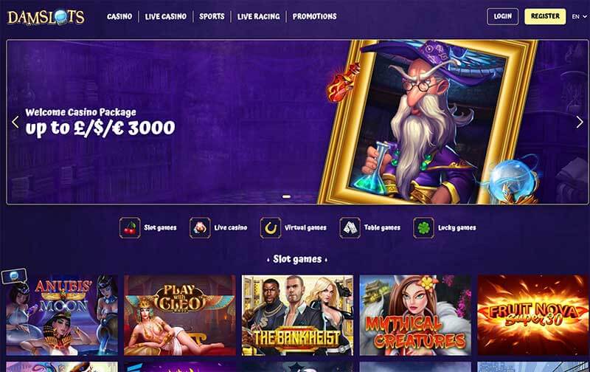Open the Promotions page
The width and height of the screenshot is (590, 372).
(315, 16)
